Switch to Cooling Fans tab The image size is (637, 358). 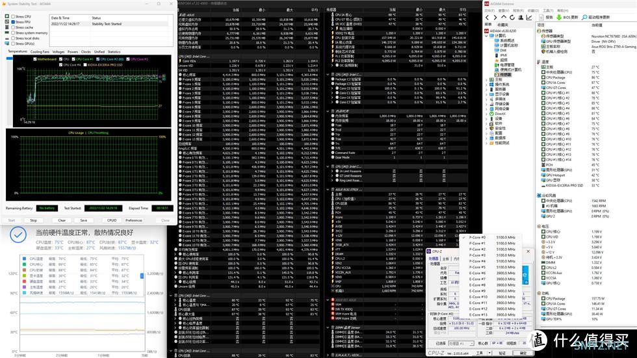pos(40,52)
